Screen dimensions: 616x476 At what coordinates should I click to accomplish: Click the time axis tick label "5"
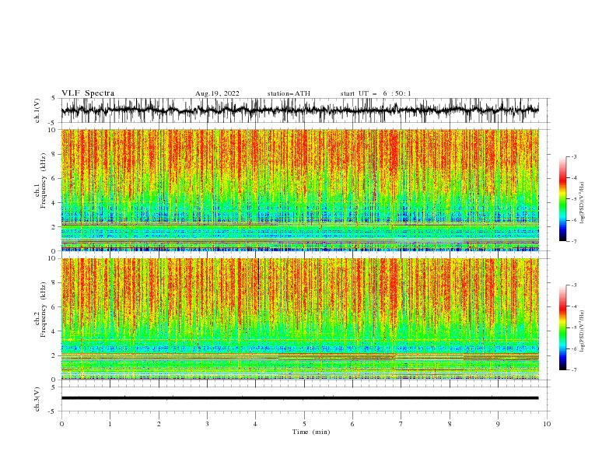[304, 424]
